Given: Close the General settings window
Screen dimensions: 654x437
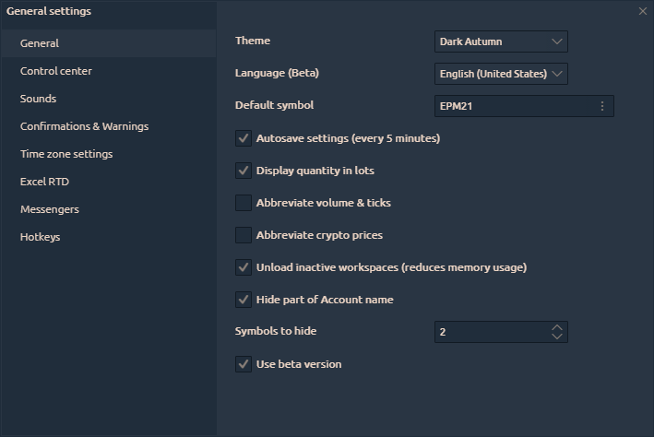Looking at the screenshot, I should click(x=642, y=11).
